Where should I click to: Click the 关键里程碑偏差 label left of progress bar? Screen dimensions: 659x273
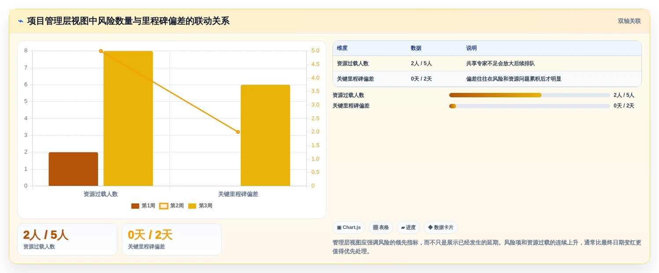[x=351, y=106]
